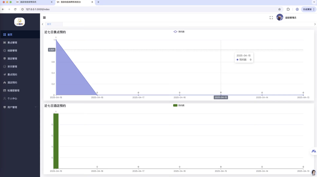
Task: Click the 个人中心 person icon
Action: tap(4, 99)
